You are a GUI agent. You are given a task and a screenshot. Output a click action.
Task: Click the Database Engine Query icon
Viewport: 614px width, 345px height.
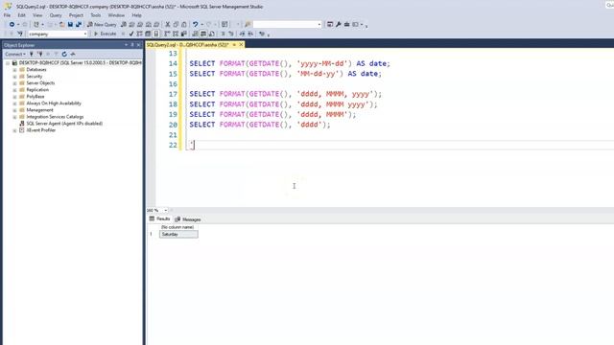point(124,24)
